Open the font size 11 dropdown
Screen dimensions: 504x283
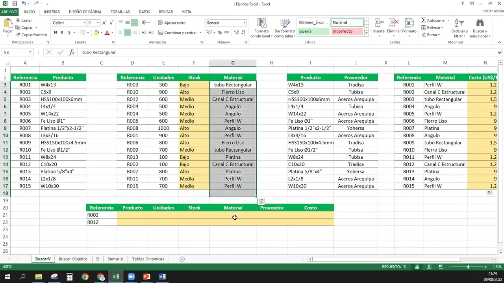[98, 23]
